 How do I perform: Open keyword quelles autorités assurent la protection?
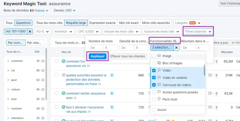point(86,79)
